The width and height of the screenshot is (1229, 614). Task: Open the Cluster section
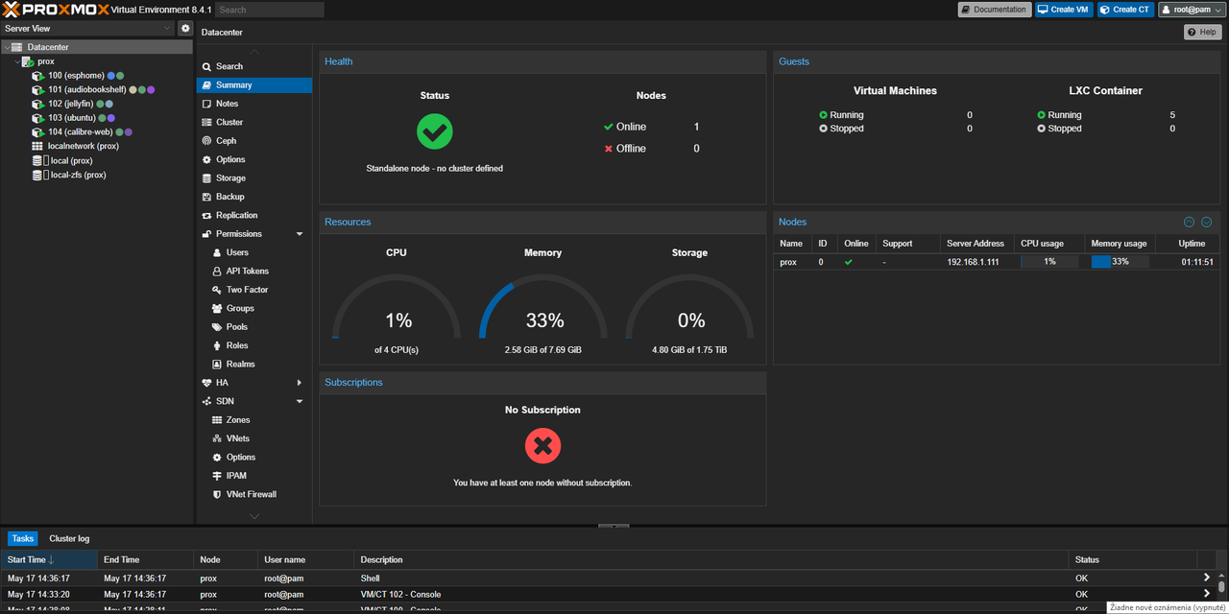tap(253, 122)
